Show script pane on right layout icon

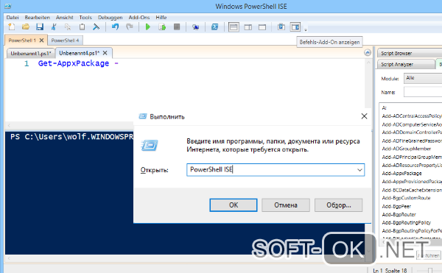coord(248,27)
